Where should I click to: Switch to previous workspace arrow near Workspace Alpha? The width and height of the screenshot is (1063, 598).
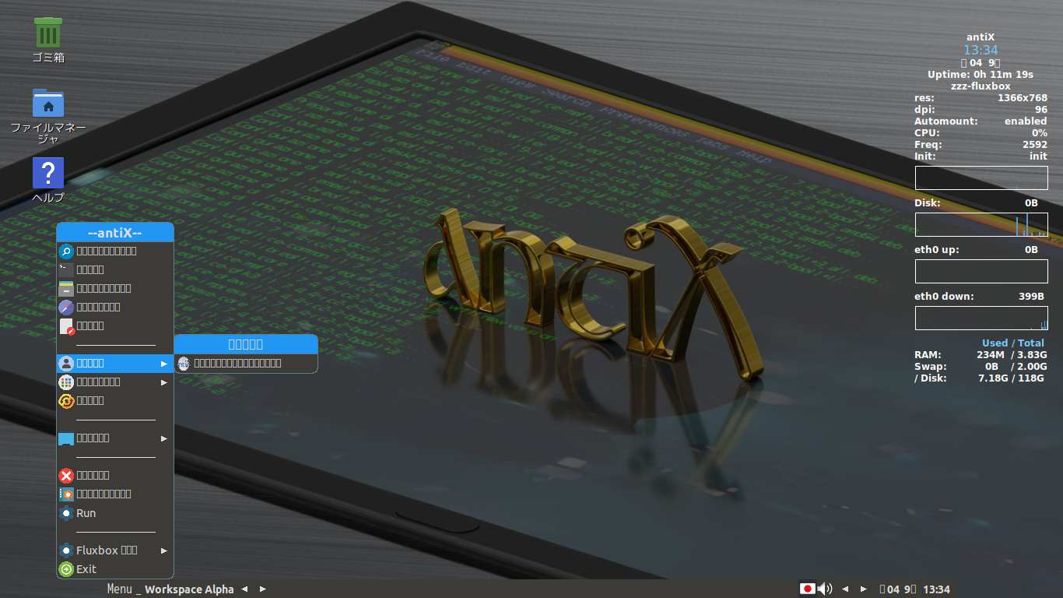click(x=244, y=589)
